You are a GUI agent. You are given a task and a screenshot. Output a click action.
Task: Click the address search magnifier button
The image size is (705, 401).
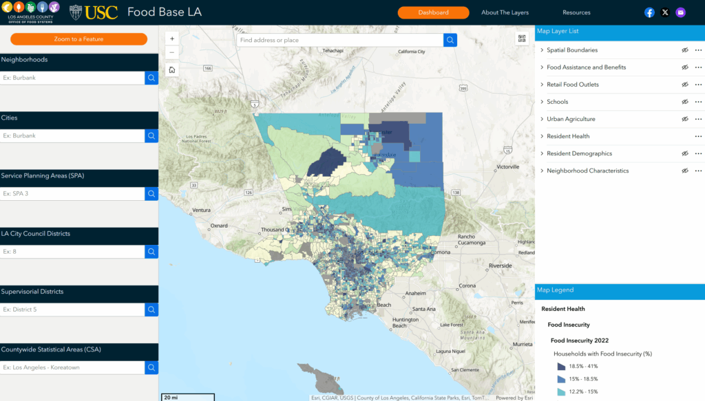[x=450, y=40]
